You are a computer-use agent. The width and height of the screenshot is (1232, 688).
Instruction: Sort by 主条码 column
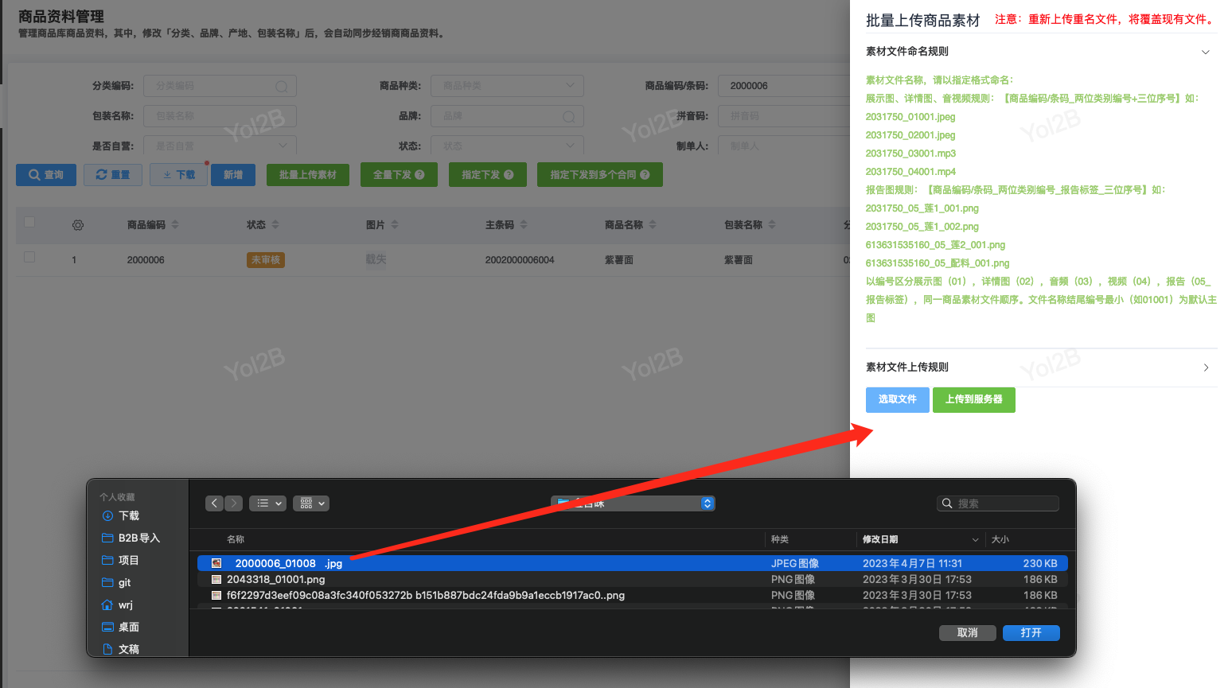tap(524, 225)
